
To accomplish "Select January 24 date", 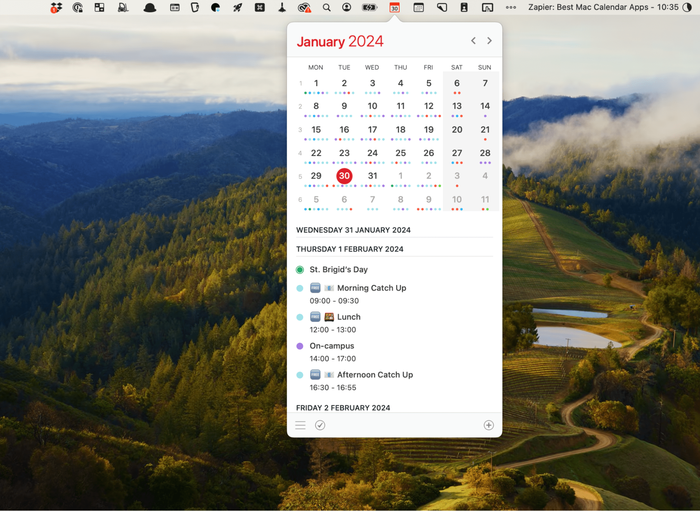I will pyautogui.click(x=372, y=153).
